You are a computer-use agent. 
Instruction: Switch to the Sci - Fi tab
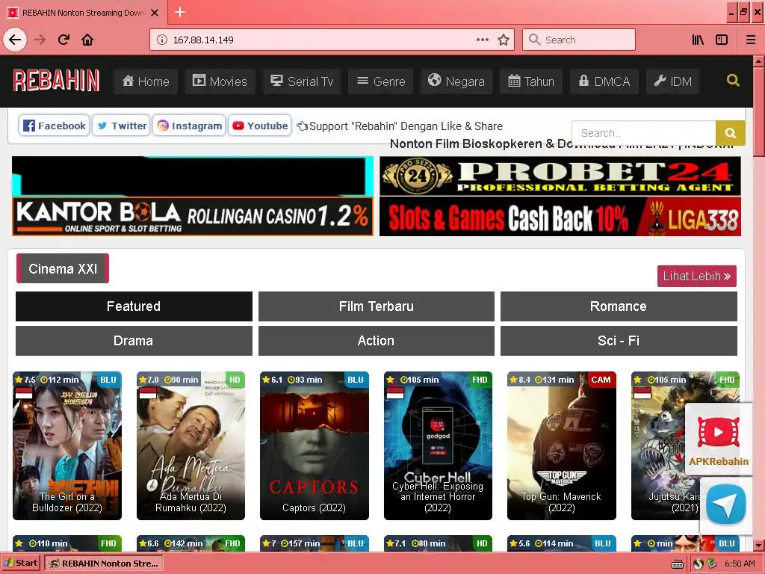[619, 341]
